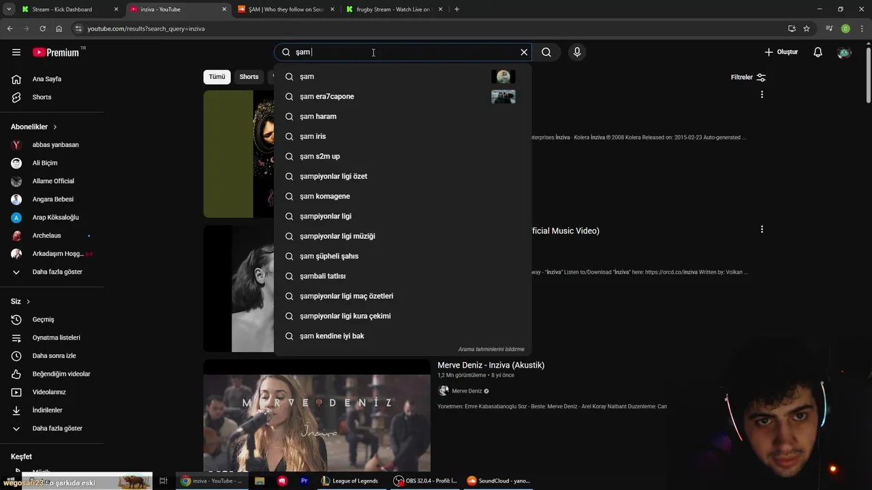Open the notifications bell
This screenshot has width=872, height=490.
click(818, 52)
